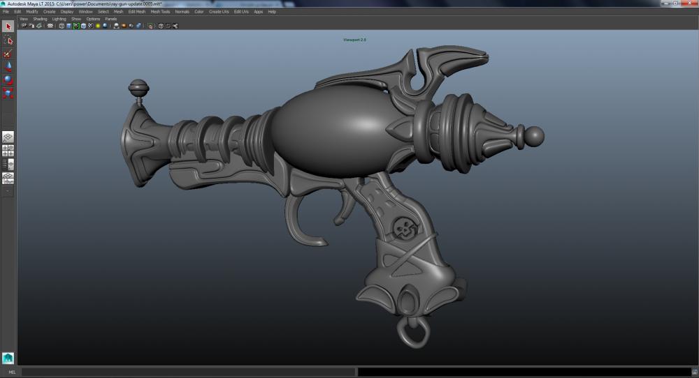This screenshot has width=699, height=378.
Task: Open the Mesh Tools menu
Action: pos(160,12)
